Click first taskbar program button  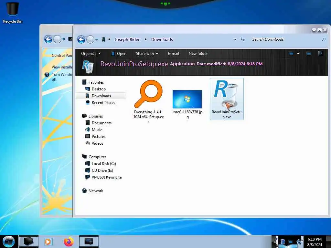(29, 242)
